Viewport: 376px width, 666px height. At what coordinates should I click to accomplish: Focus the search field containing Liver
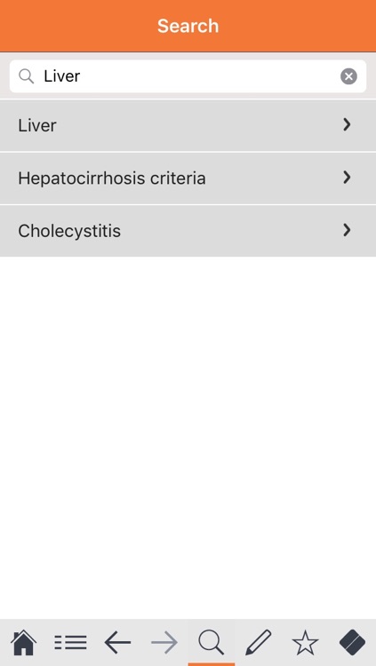(188, 76)
